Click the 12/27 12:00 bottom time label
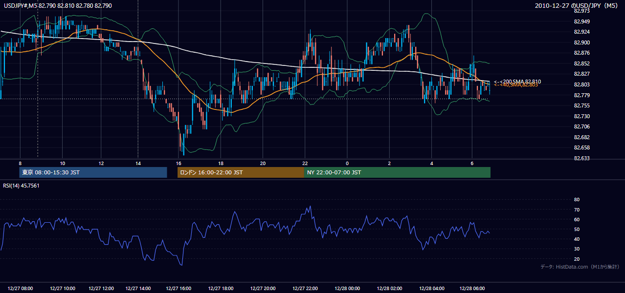Image resolution: width=625 pixels, height=293 pixels. [x=101, y=289]
